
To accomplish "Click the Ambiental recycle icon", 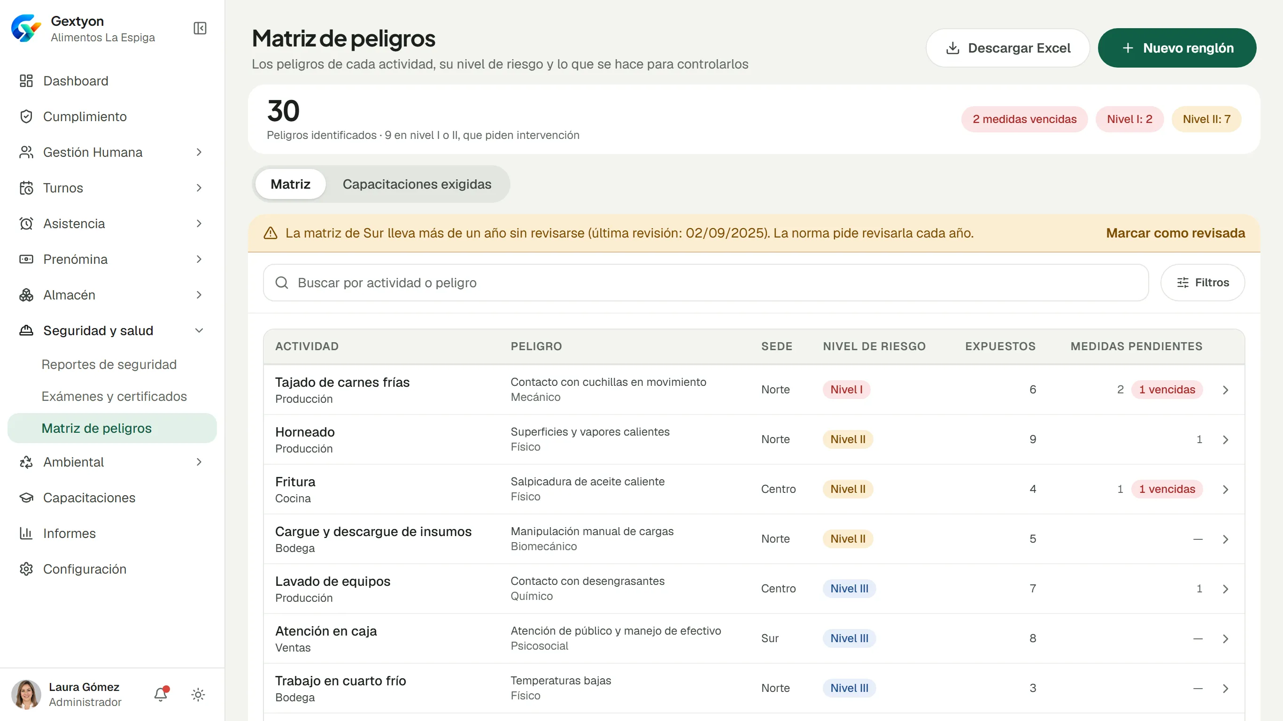I will pyautogui.click(x=26, y=462).
